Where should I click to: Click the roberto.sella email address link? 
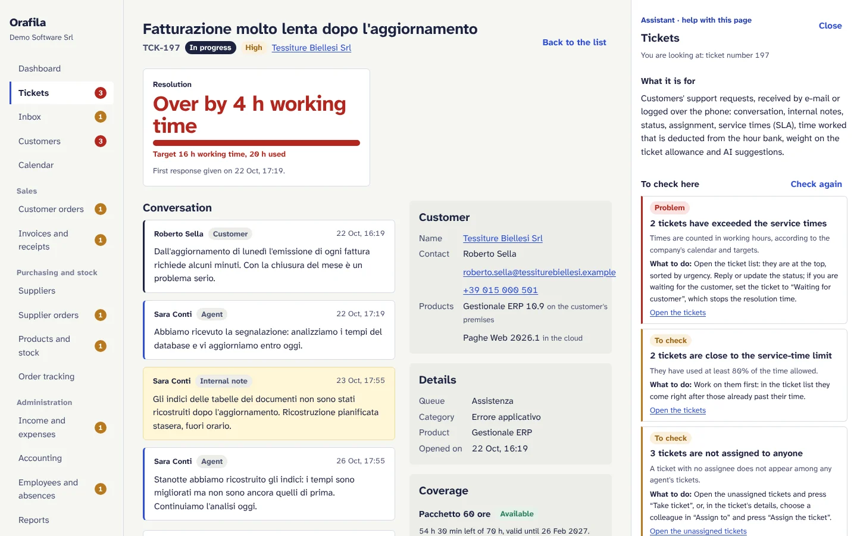point(539,272)
